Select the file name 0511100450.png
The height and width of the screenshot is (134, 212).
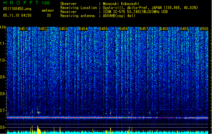(17, 9)
